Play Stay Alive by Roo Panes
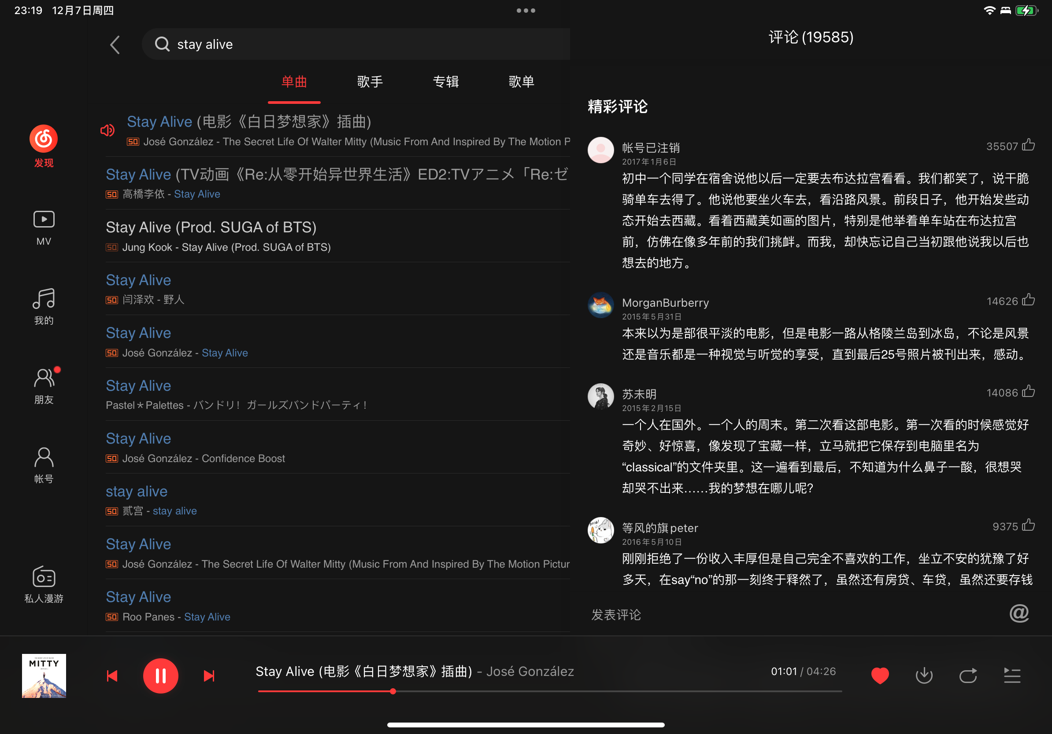The image size is (1052, 734). pyautogui.click(x=338, y=606)
